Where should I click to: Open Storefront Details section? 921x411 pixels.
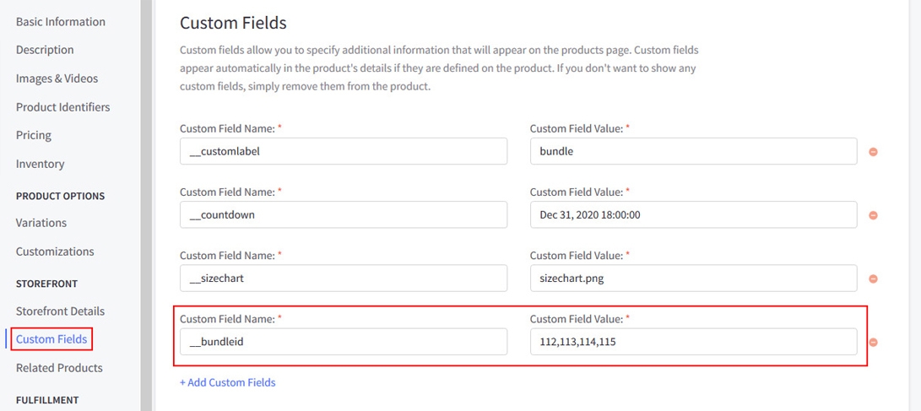[60, 311]
